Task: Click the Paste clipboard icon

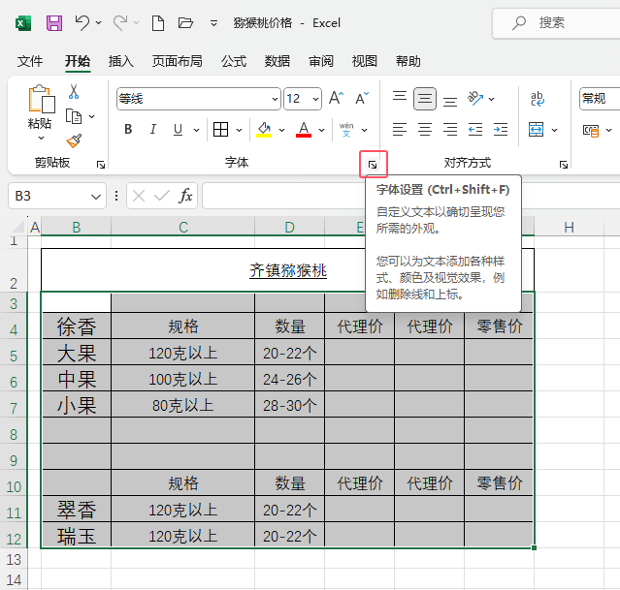Action: coord(41,99)
